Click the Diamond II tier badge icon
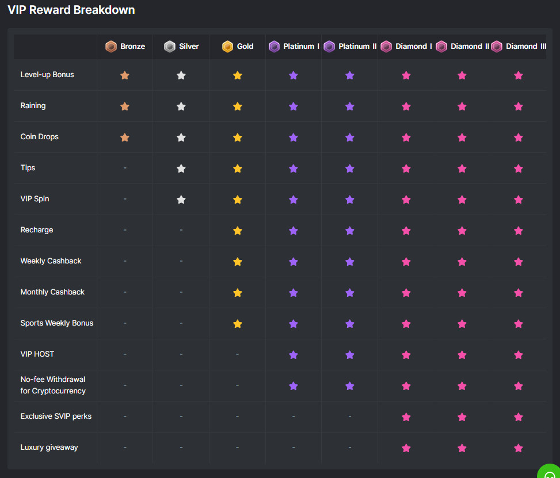 [x=441, y=47]
